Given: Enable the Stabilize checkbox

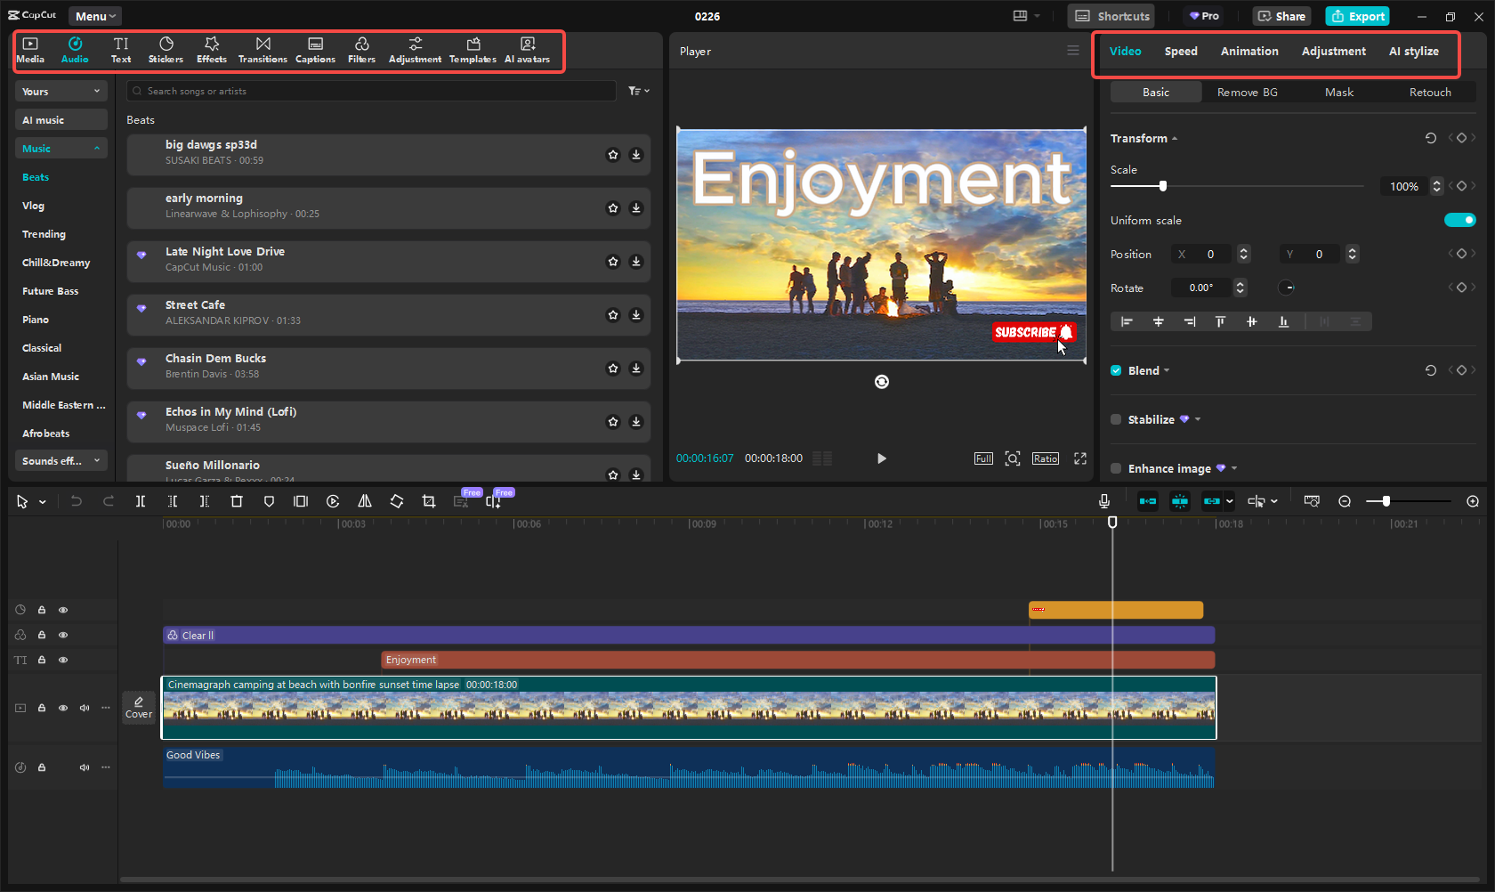Looking at the screenshot, I should (1116, 419).
